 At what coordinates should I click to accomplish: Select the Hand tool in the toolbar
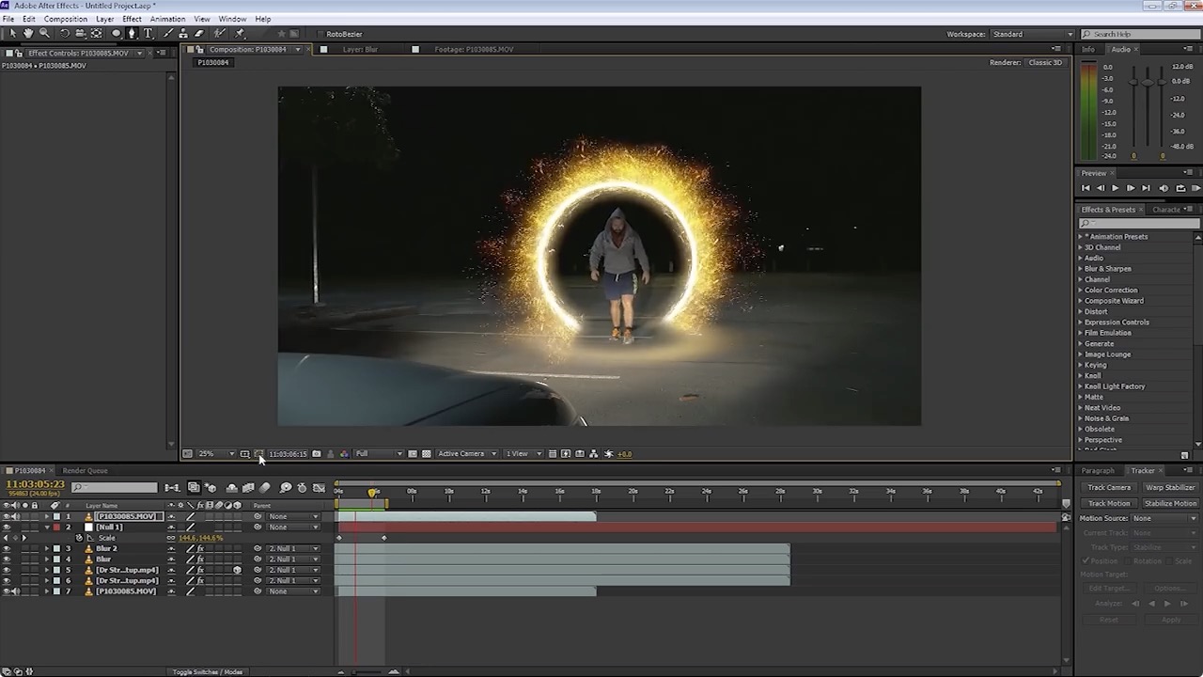(27, 34)
